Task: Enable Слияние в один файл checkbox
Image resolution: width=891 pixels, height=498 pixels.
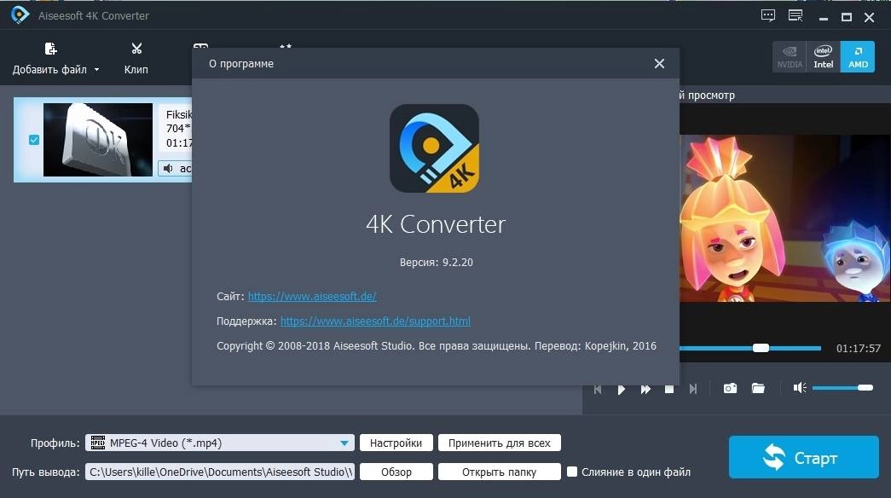Action: (x=572, y=472)
